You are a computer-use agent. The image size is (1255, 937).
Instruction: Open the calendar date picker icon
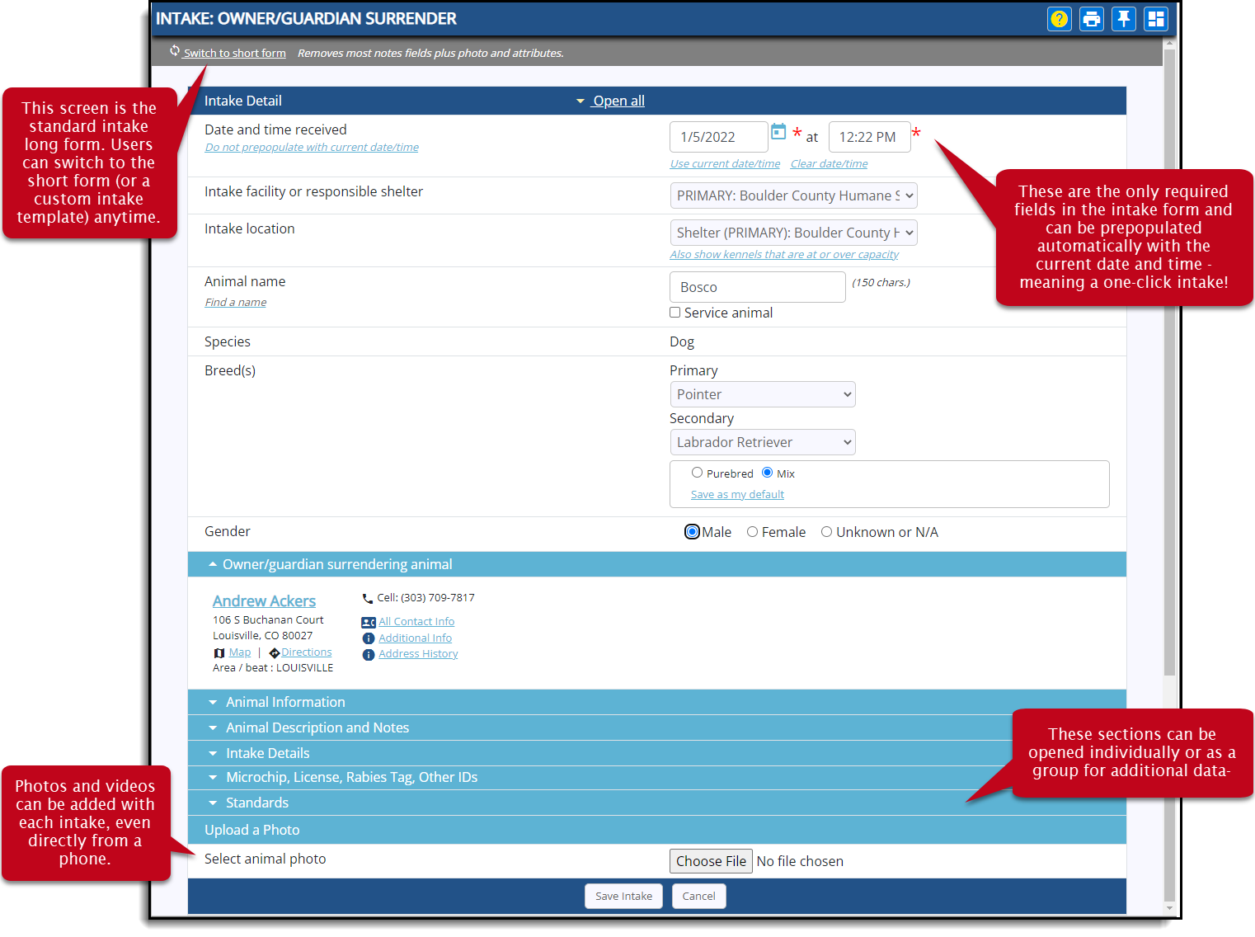coord(778,132)
